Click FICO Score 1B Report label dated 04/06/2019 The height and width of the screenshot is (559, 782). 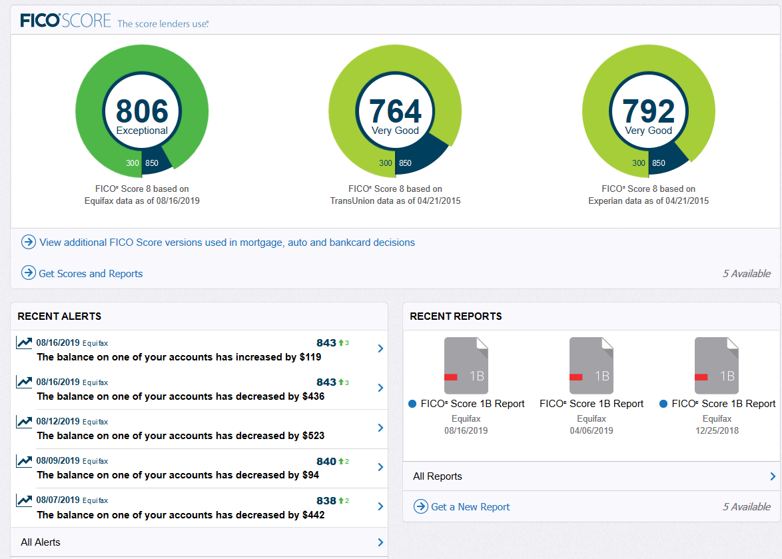(x=591, y=404)
